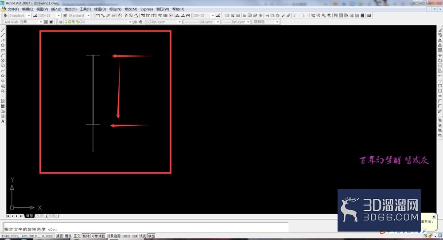Screen dimensions: 443x240
Task: Click the Match Properties brush icon
Action: click(283, 15)
